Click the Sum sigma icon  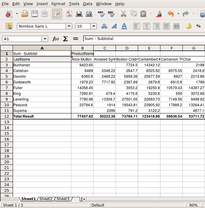(x=65, y=39)
